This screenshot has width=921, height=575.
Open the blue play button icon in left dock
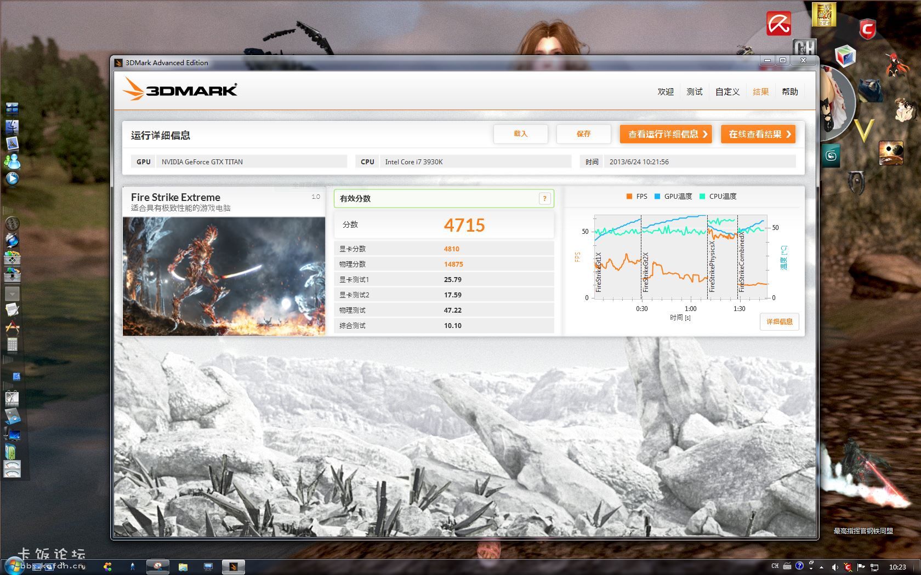coord(12,179)
